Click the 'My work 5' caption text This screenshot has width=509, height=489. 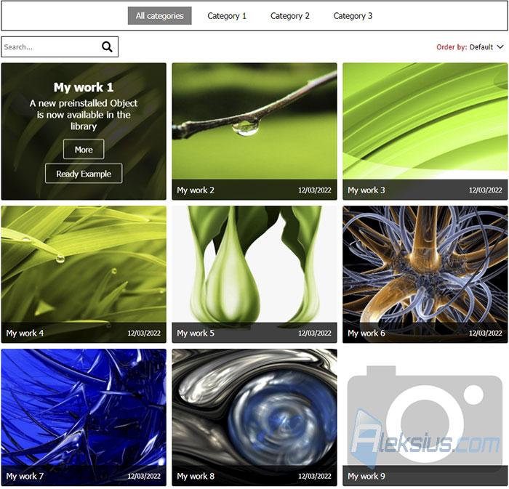coord(196,333)
